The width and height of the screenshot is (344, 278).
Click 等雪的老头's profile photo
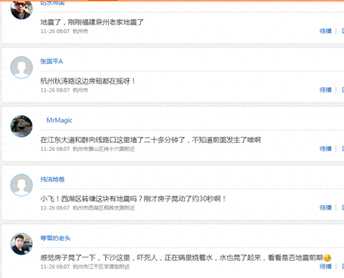tap(21, 244)
